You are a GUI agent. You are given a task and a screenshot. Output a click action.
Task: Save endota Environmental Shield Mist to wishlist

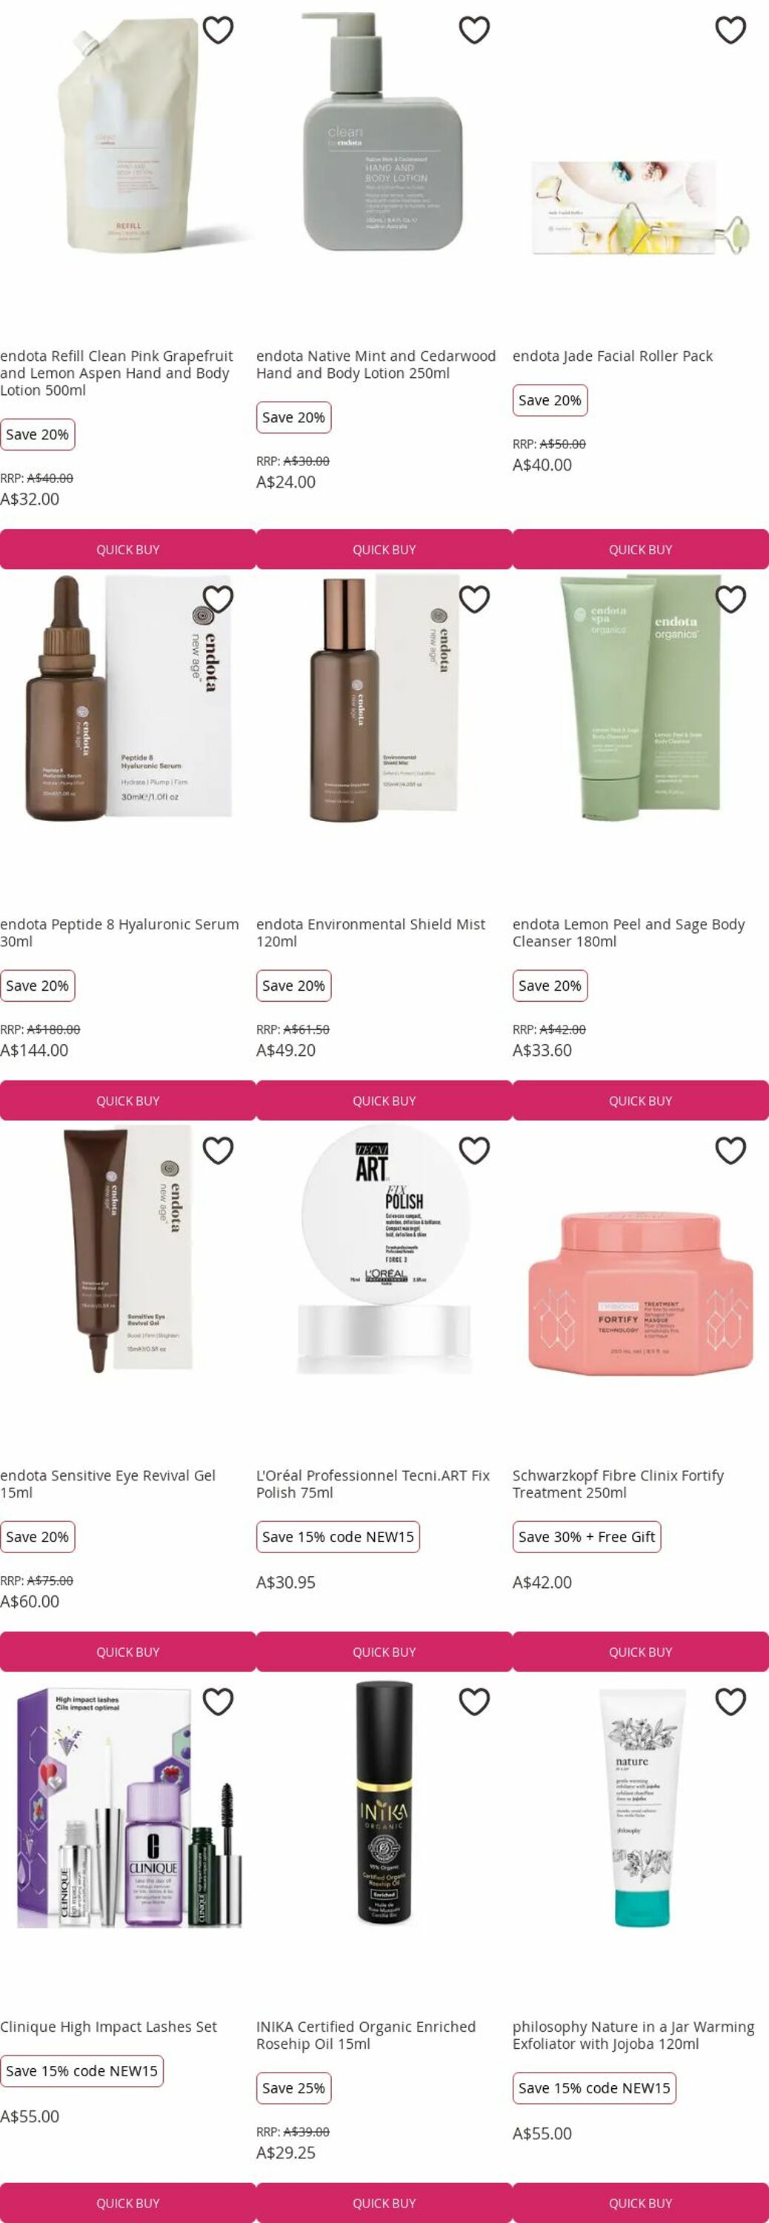475,599
